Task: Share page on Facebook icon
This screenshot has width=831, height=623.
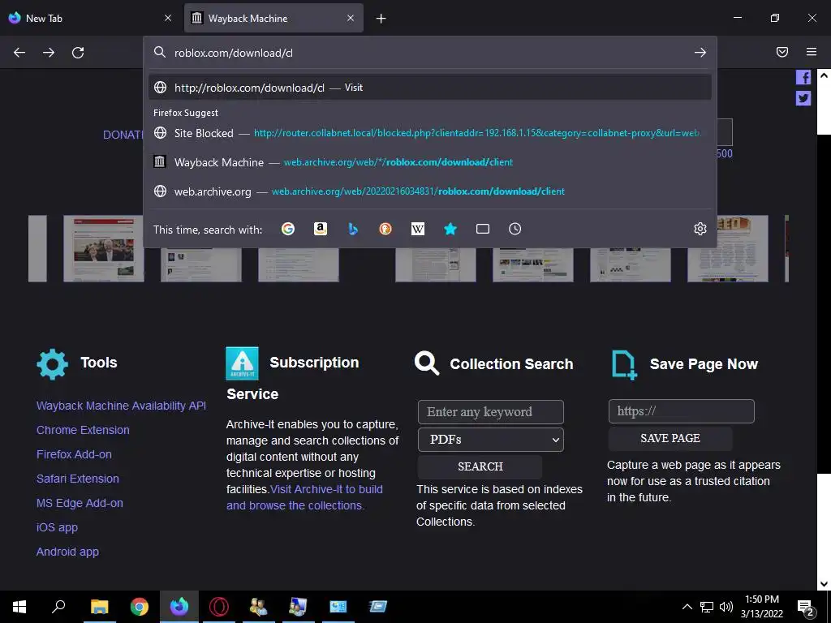Action: [803, 77]
